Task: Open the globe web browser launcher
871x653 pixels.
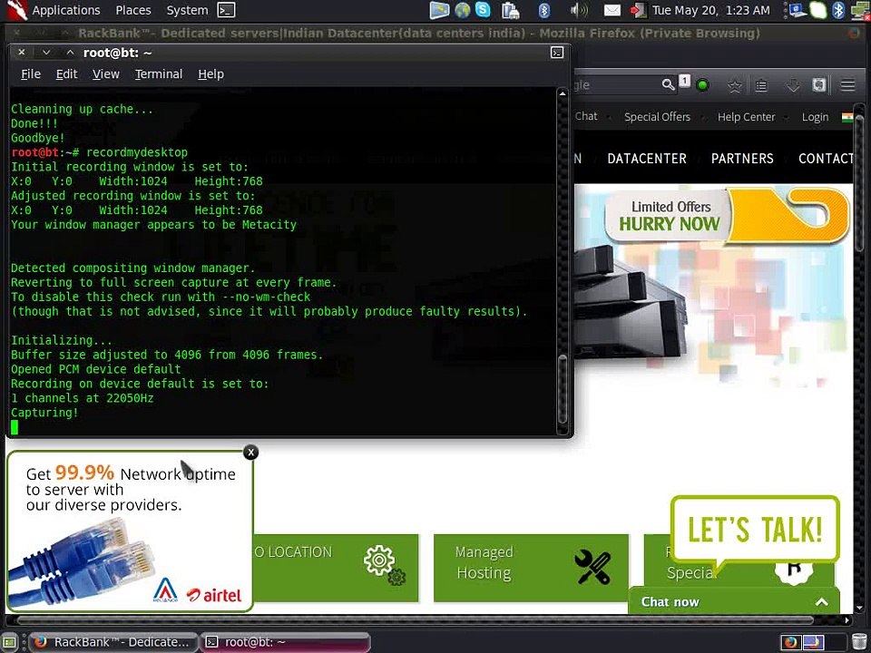Action: tap(462, 10)
